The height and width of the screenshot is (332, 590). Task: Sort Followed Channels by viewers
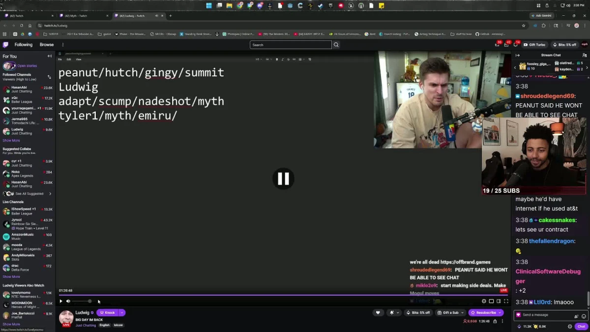click(x=49, y=77)
